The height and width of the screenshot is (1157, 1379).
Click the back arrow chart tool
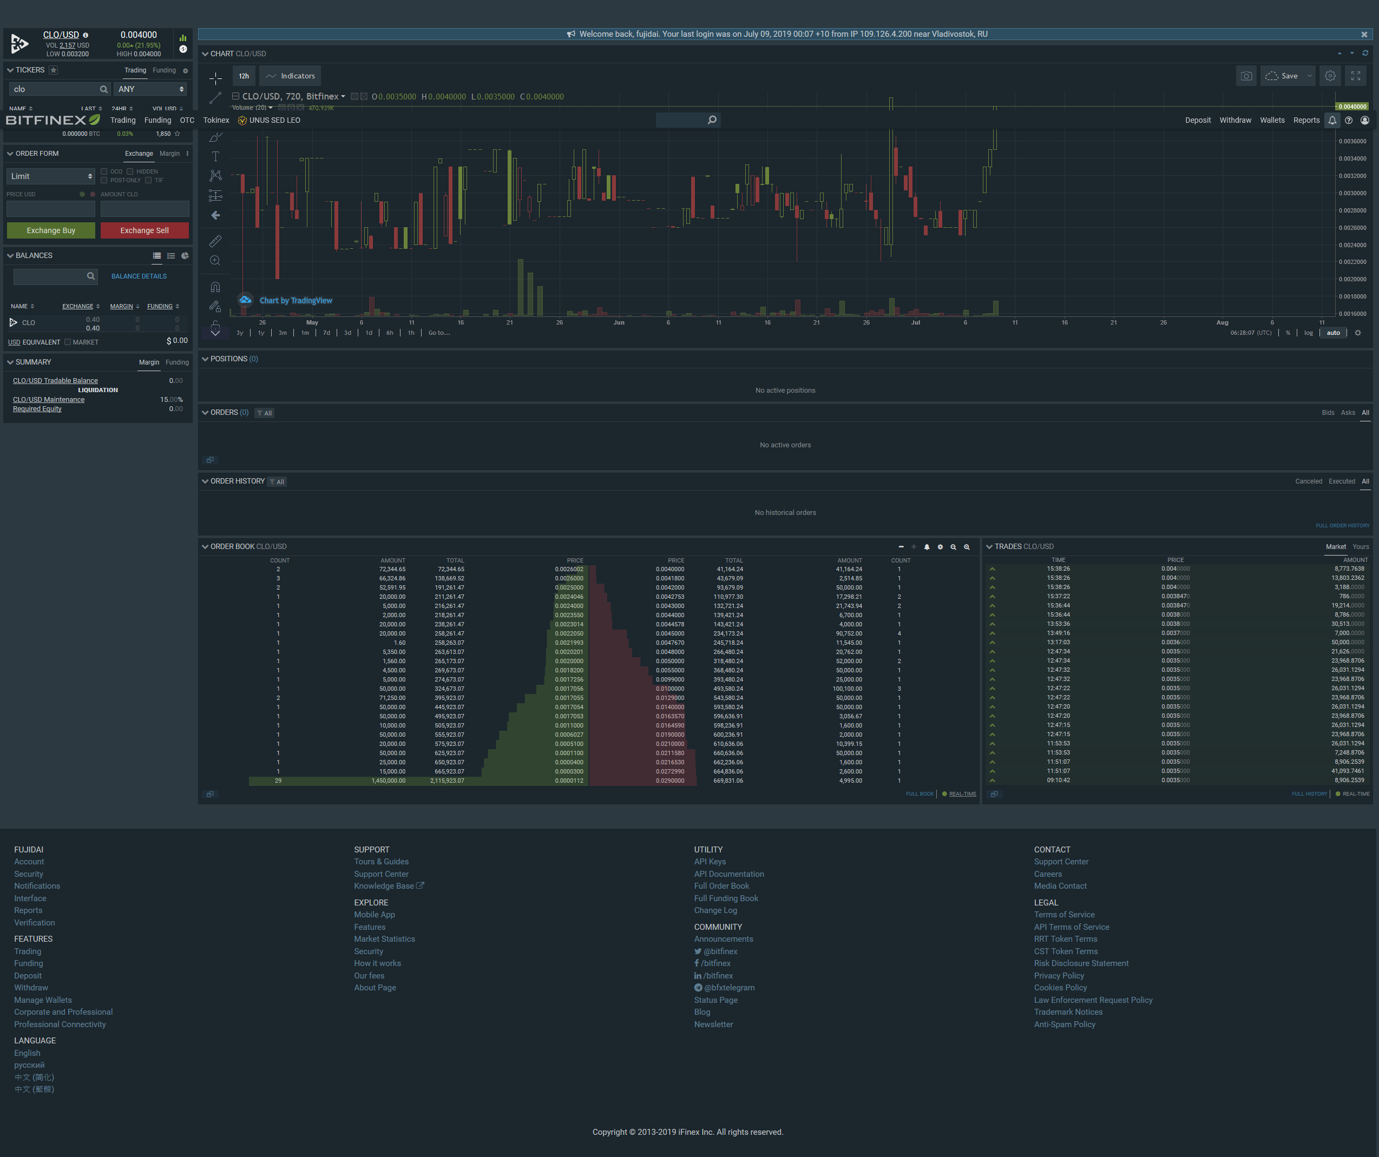215,215
